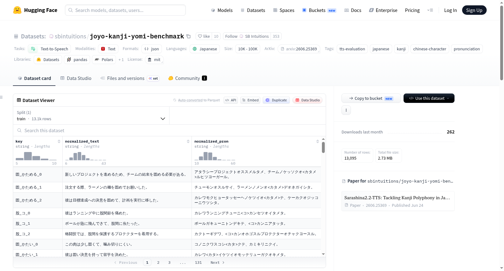The width and height of the screenshot is (504, 271).
Task: Go to page 2 of the table
Action: point(158,263)
